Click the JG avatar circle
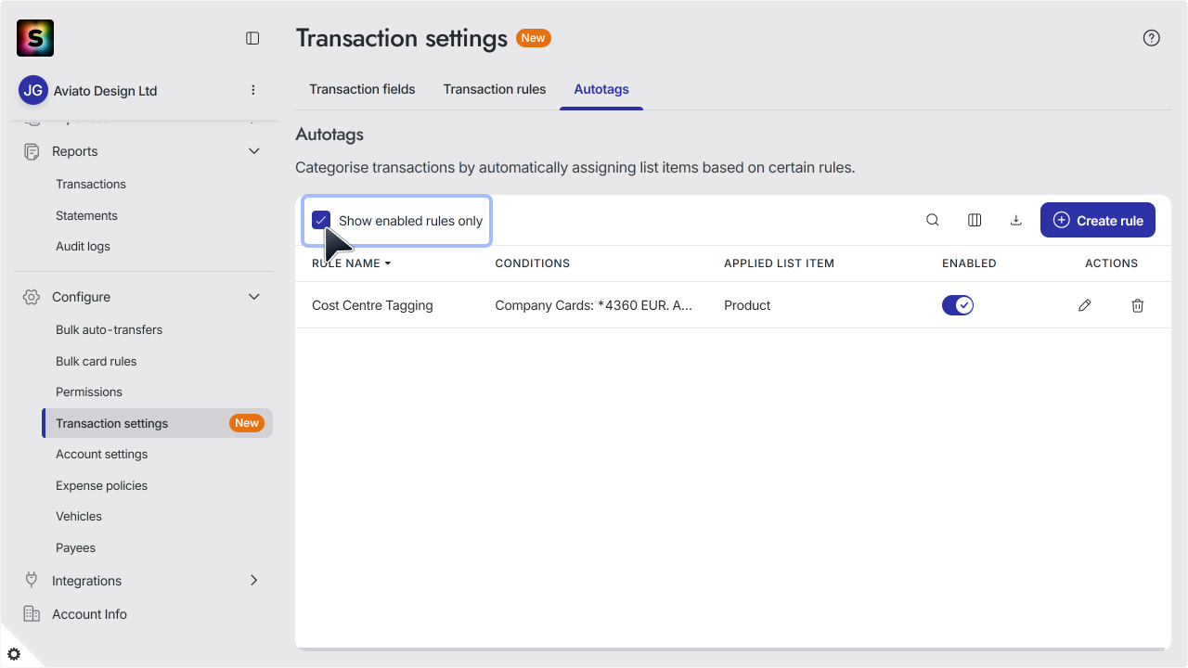This screenshot has width=1188, height=668. (33, 90)
